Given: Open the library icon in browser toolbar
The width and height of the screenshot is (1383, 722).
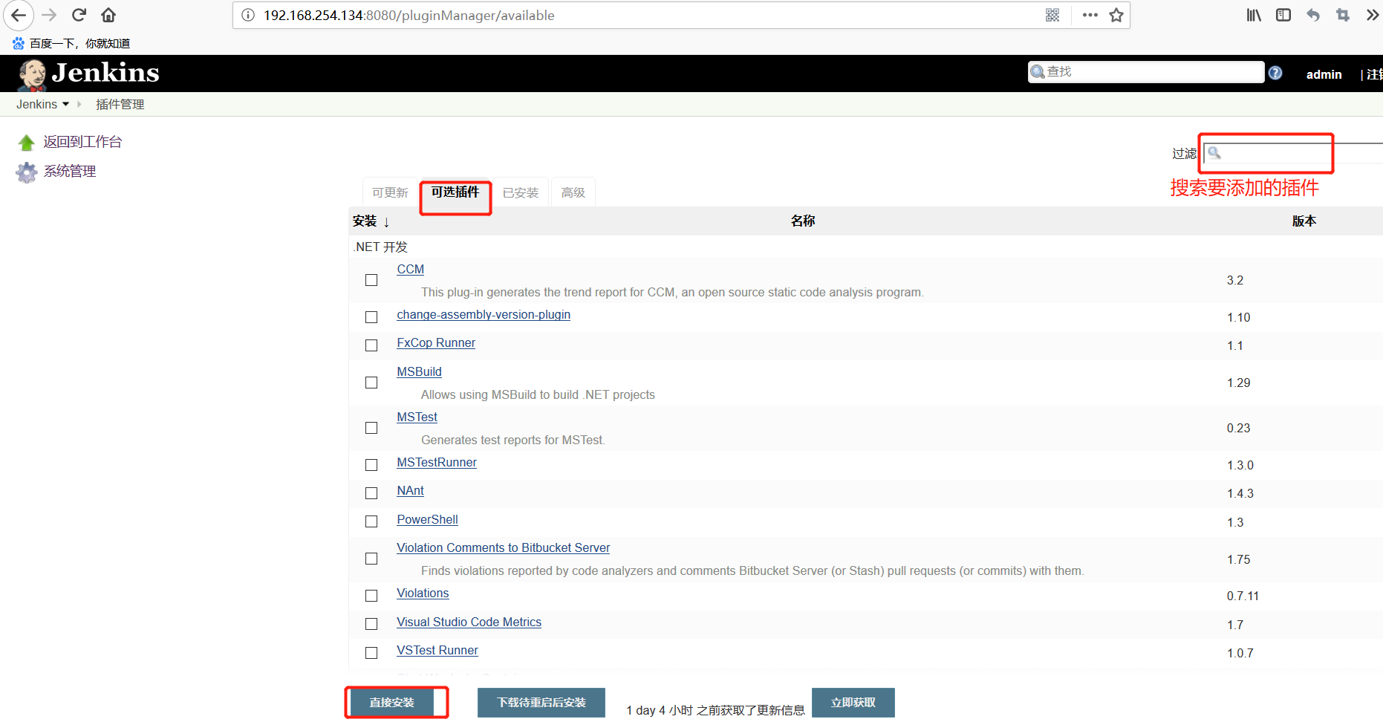Looking at the screenshot, I should pyautogui.click(x=1254, y=15).
